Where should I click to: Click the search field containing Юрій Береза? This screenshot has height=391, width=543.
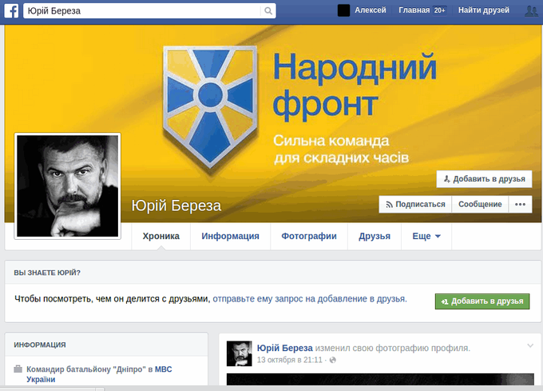[149, 10]
